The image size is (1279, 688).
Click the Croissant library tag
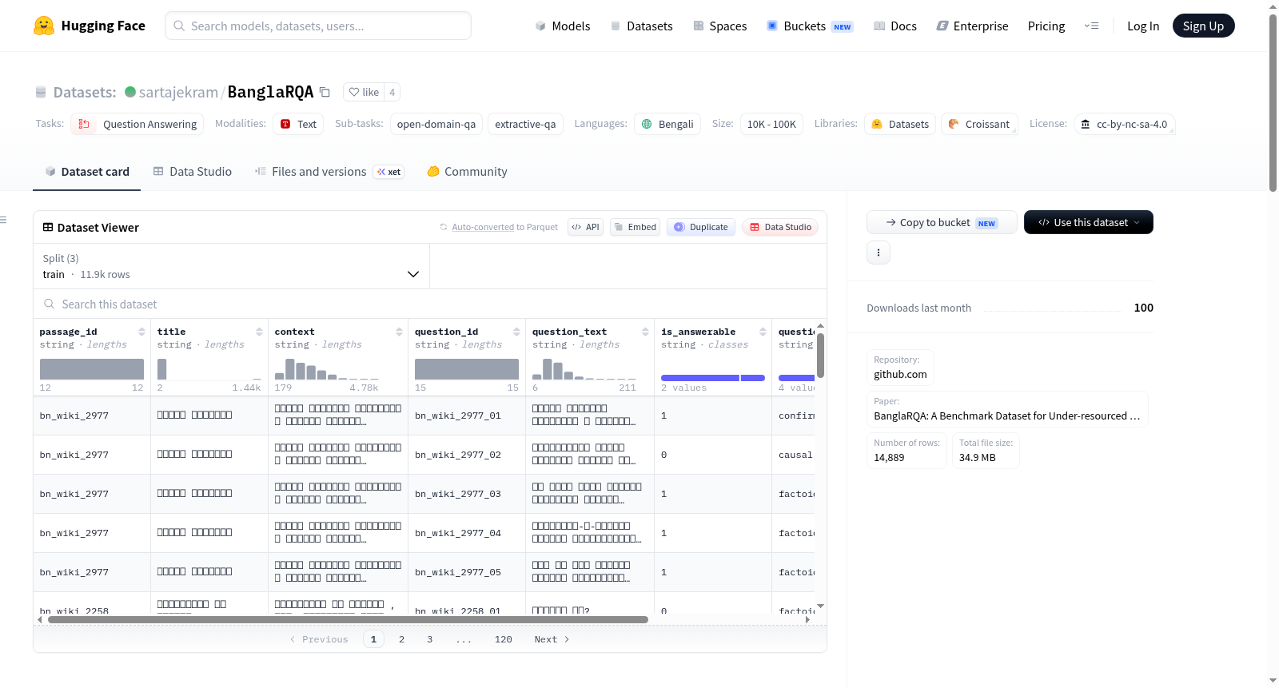click(x=979, y=124)
